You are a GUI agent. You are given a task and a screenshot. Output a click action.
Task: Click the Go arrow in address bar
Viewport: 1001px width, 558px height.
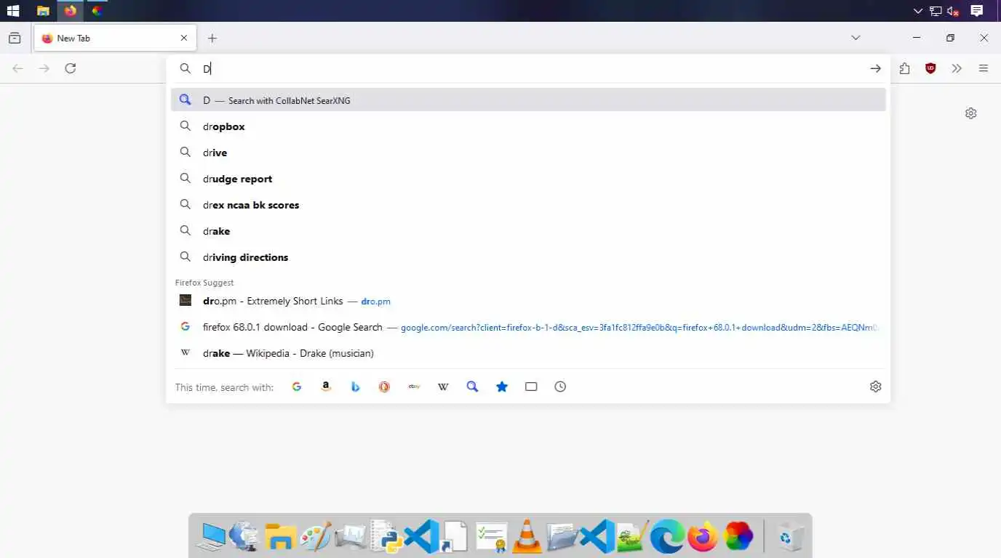coord(875,68)
